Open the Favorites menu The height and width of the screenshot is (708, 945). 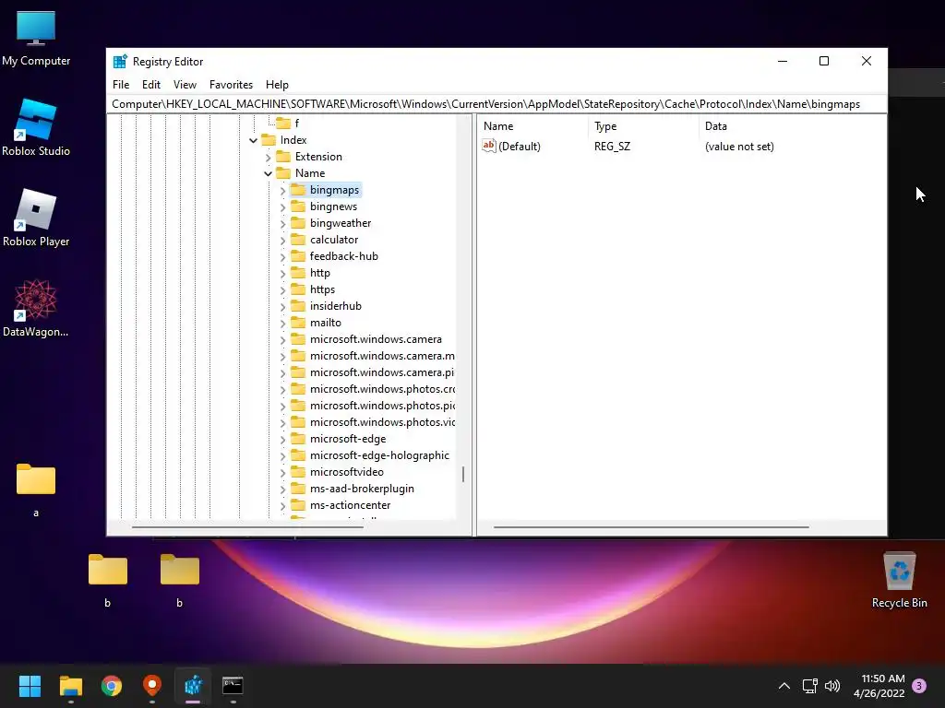[231, 85]
